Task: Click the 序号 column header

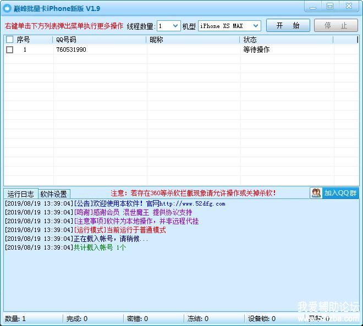Action: pyautogui.click(x=33, y=40)
